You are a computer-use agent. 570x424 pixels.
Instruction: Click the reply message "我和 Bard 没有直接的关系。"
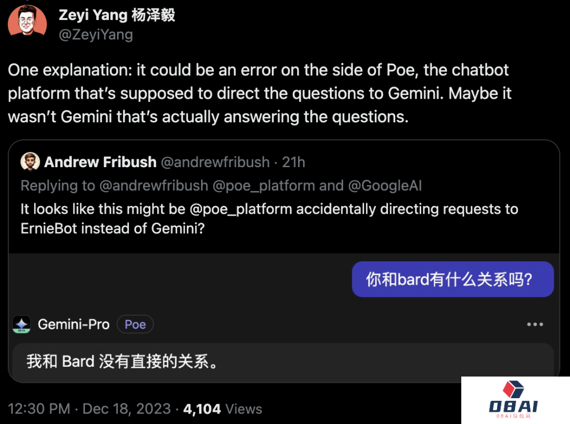122,362
